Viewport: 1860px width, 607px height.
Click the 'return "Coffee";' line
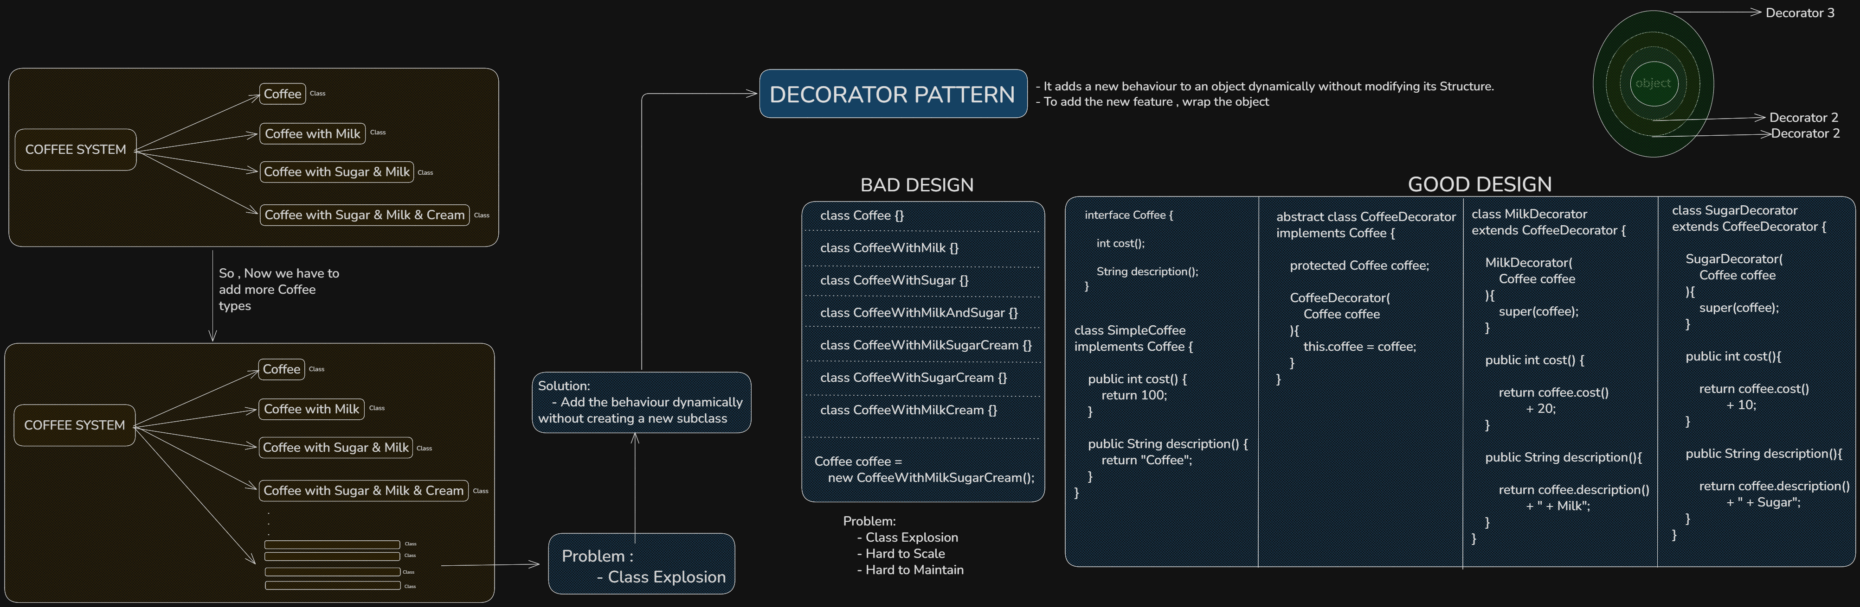point(1147,460)
